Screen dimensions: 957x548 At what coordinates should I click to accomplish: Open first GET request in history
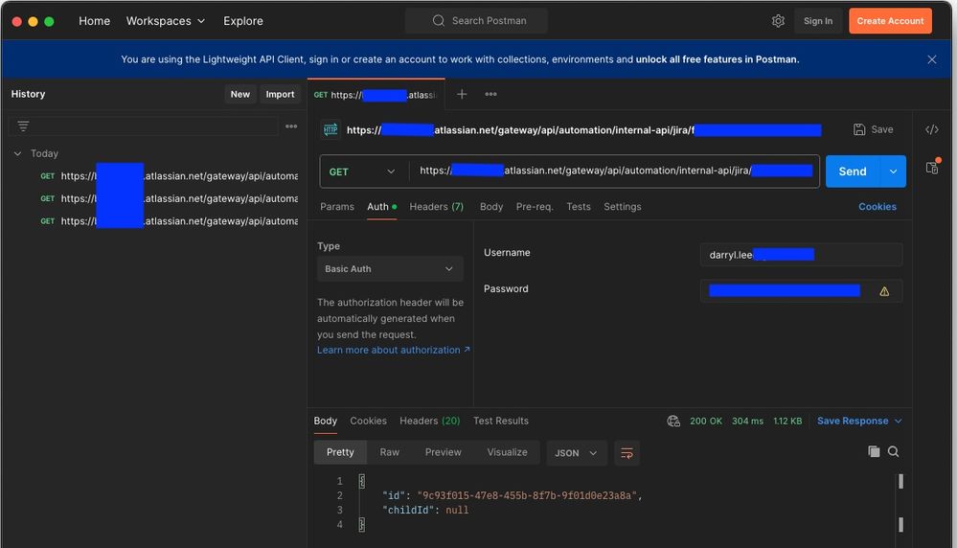point(168,176)
